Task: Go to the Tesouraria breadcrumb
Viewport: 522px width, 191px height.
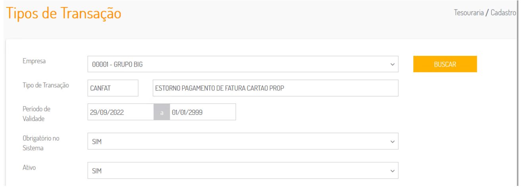Action: 468,13
